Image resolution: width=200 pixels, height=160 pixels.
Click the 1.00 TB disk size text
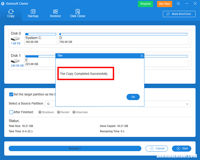pos(16,43)
